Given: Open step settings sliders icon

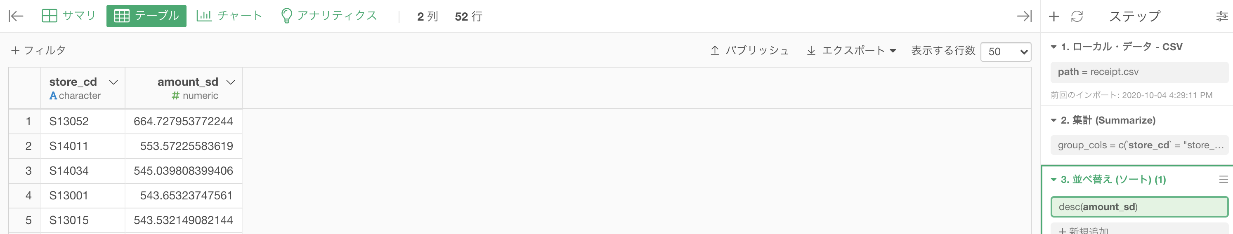Looking at the screenshot, I should tap(1222, 17).
